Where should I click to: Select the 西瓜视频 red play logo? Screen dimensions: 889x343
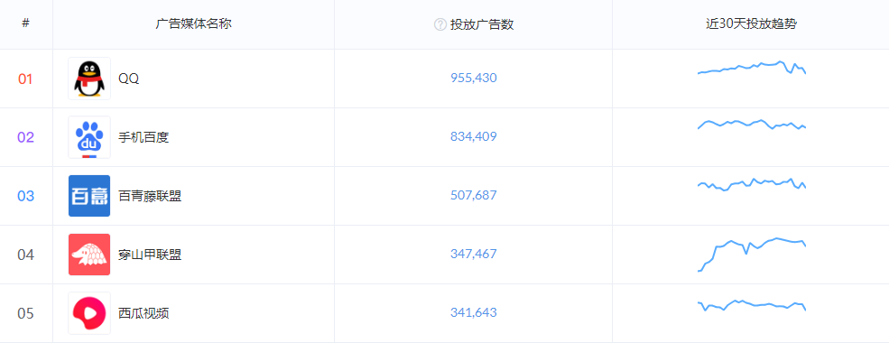click(x=89, y=313)
